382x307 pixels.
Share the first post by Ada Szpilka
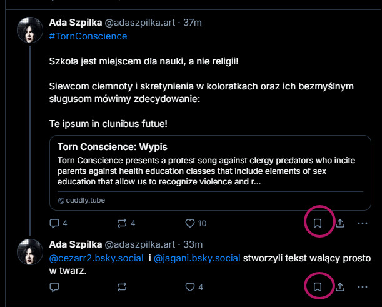(340, 223)
